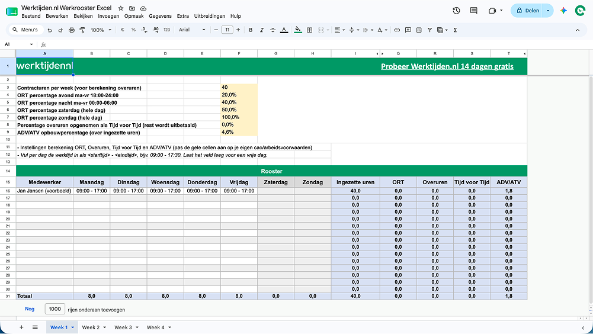This screenshot has height=334, width=593.
Task: Create a filter with funnel icon
Action: [x=429, y=30]
